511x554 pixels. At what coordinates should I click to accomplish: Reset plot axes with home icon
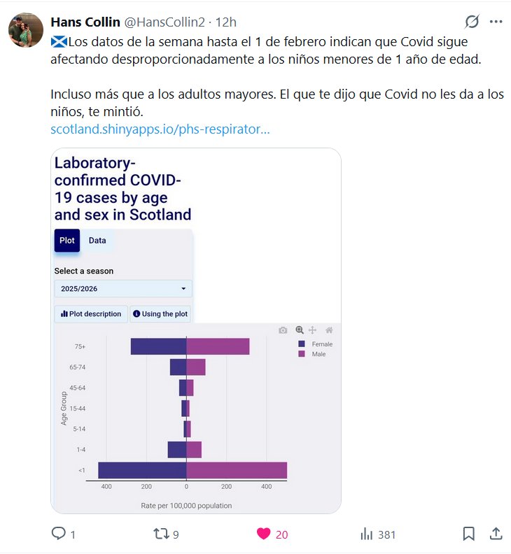click(x=329, y=330)
